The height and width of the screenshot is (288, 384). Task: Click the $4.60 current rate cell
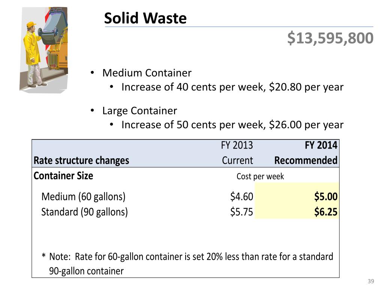[241, 196]
